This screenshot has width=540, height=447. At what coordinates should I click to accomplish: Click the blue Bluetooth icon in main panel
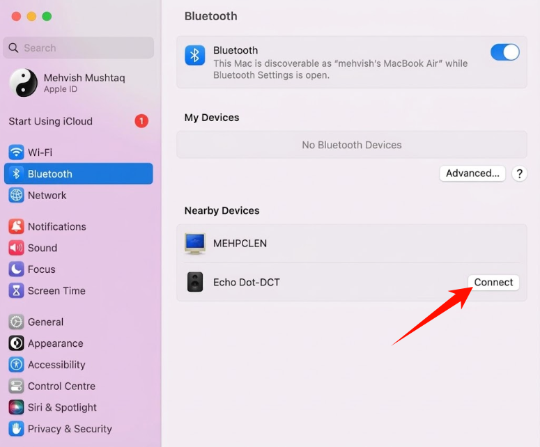pyautogui.click(x=195, y=55)
